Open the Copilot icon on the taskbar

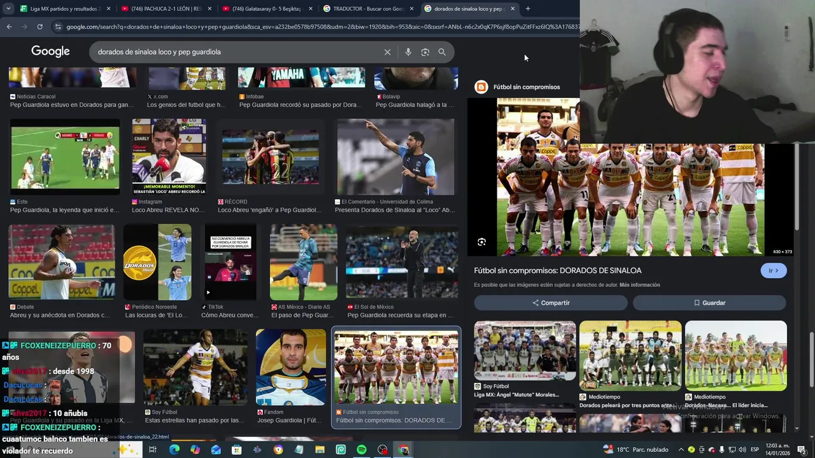pyautogui.click(x=195, y=450)
